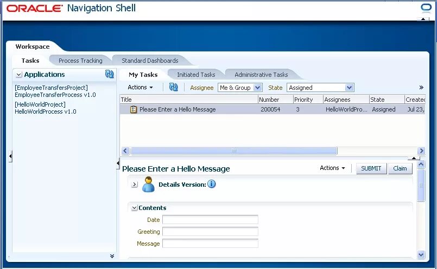The width and height of the screenshot is (437, 269).
Task: Open the Oracle logo icon at top right
Action: click(x=426, y=8)
